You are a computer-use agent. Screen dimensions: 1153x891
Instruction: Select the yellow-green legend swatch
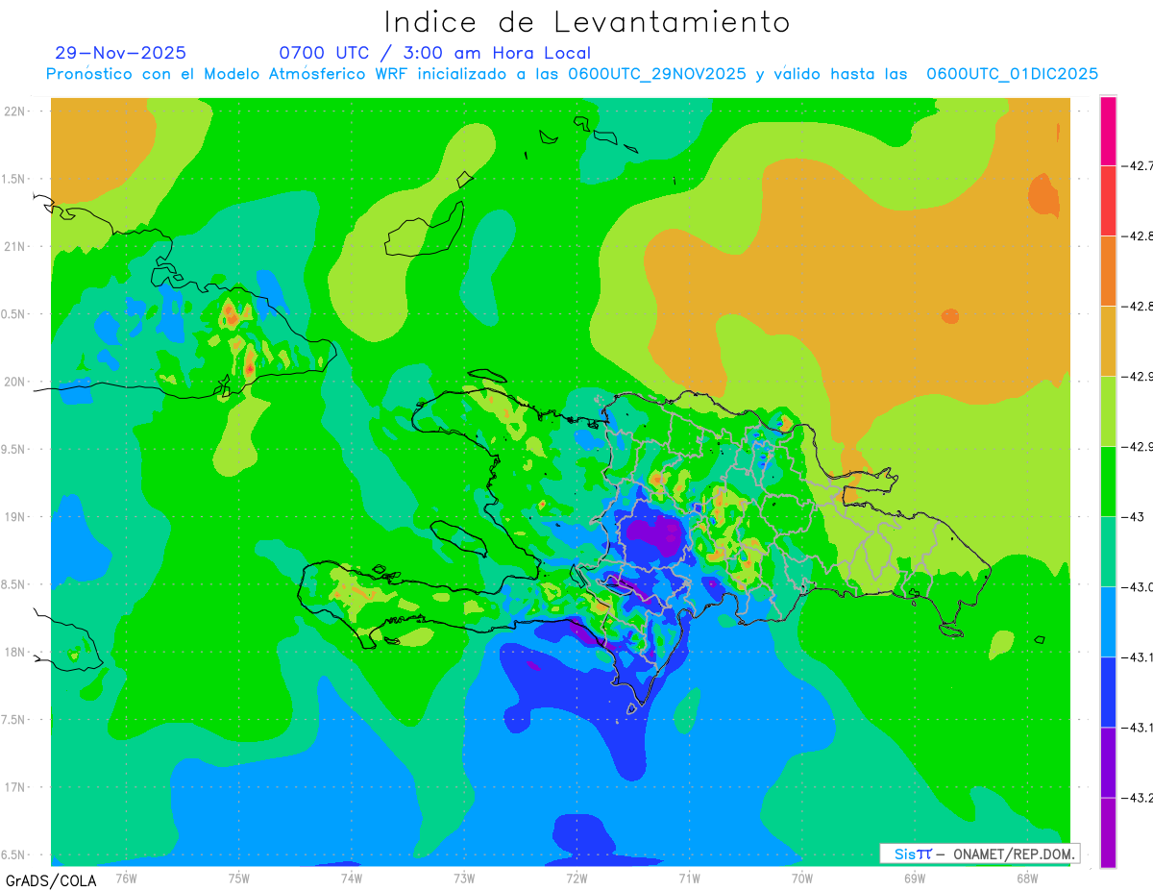click(x=1108, y=411)
